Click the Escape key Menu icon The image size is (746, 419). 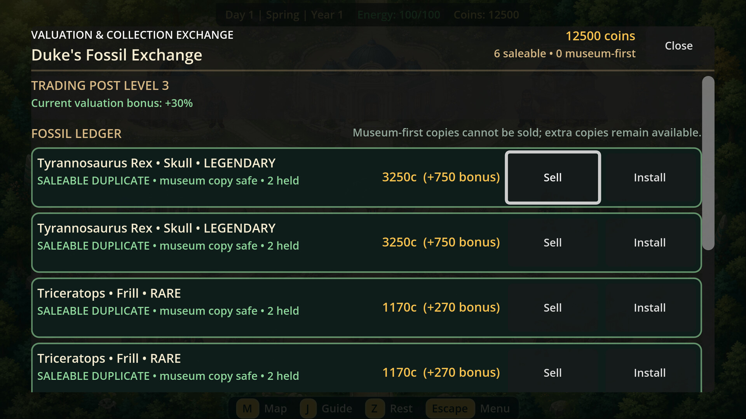click(450, 409)
